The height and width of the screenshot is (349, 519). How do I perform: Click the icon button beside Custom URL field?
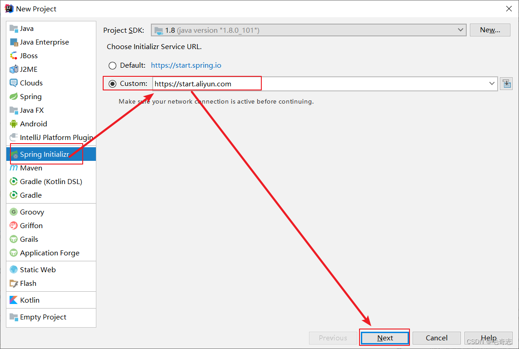click(x=506, y=84)
